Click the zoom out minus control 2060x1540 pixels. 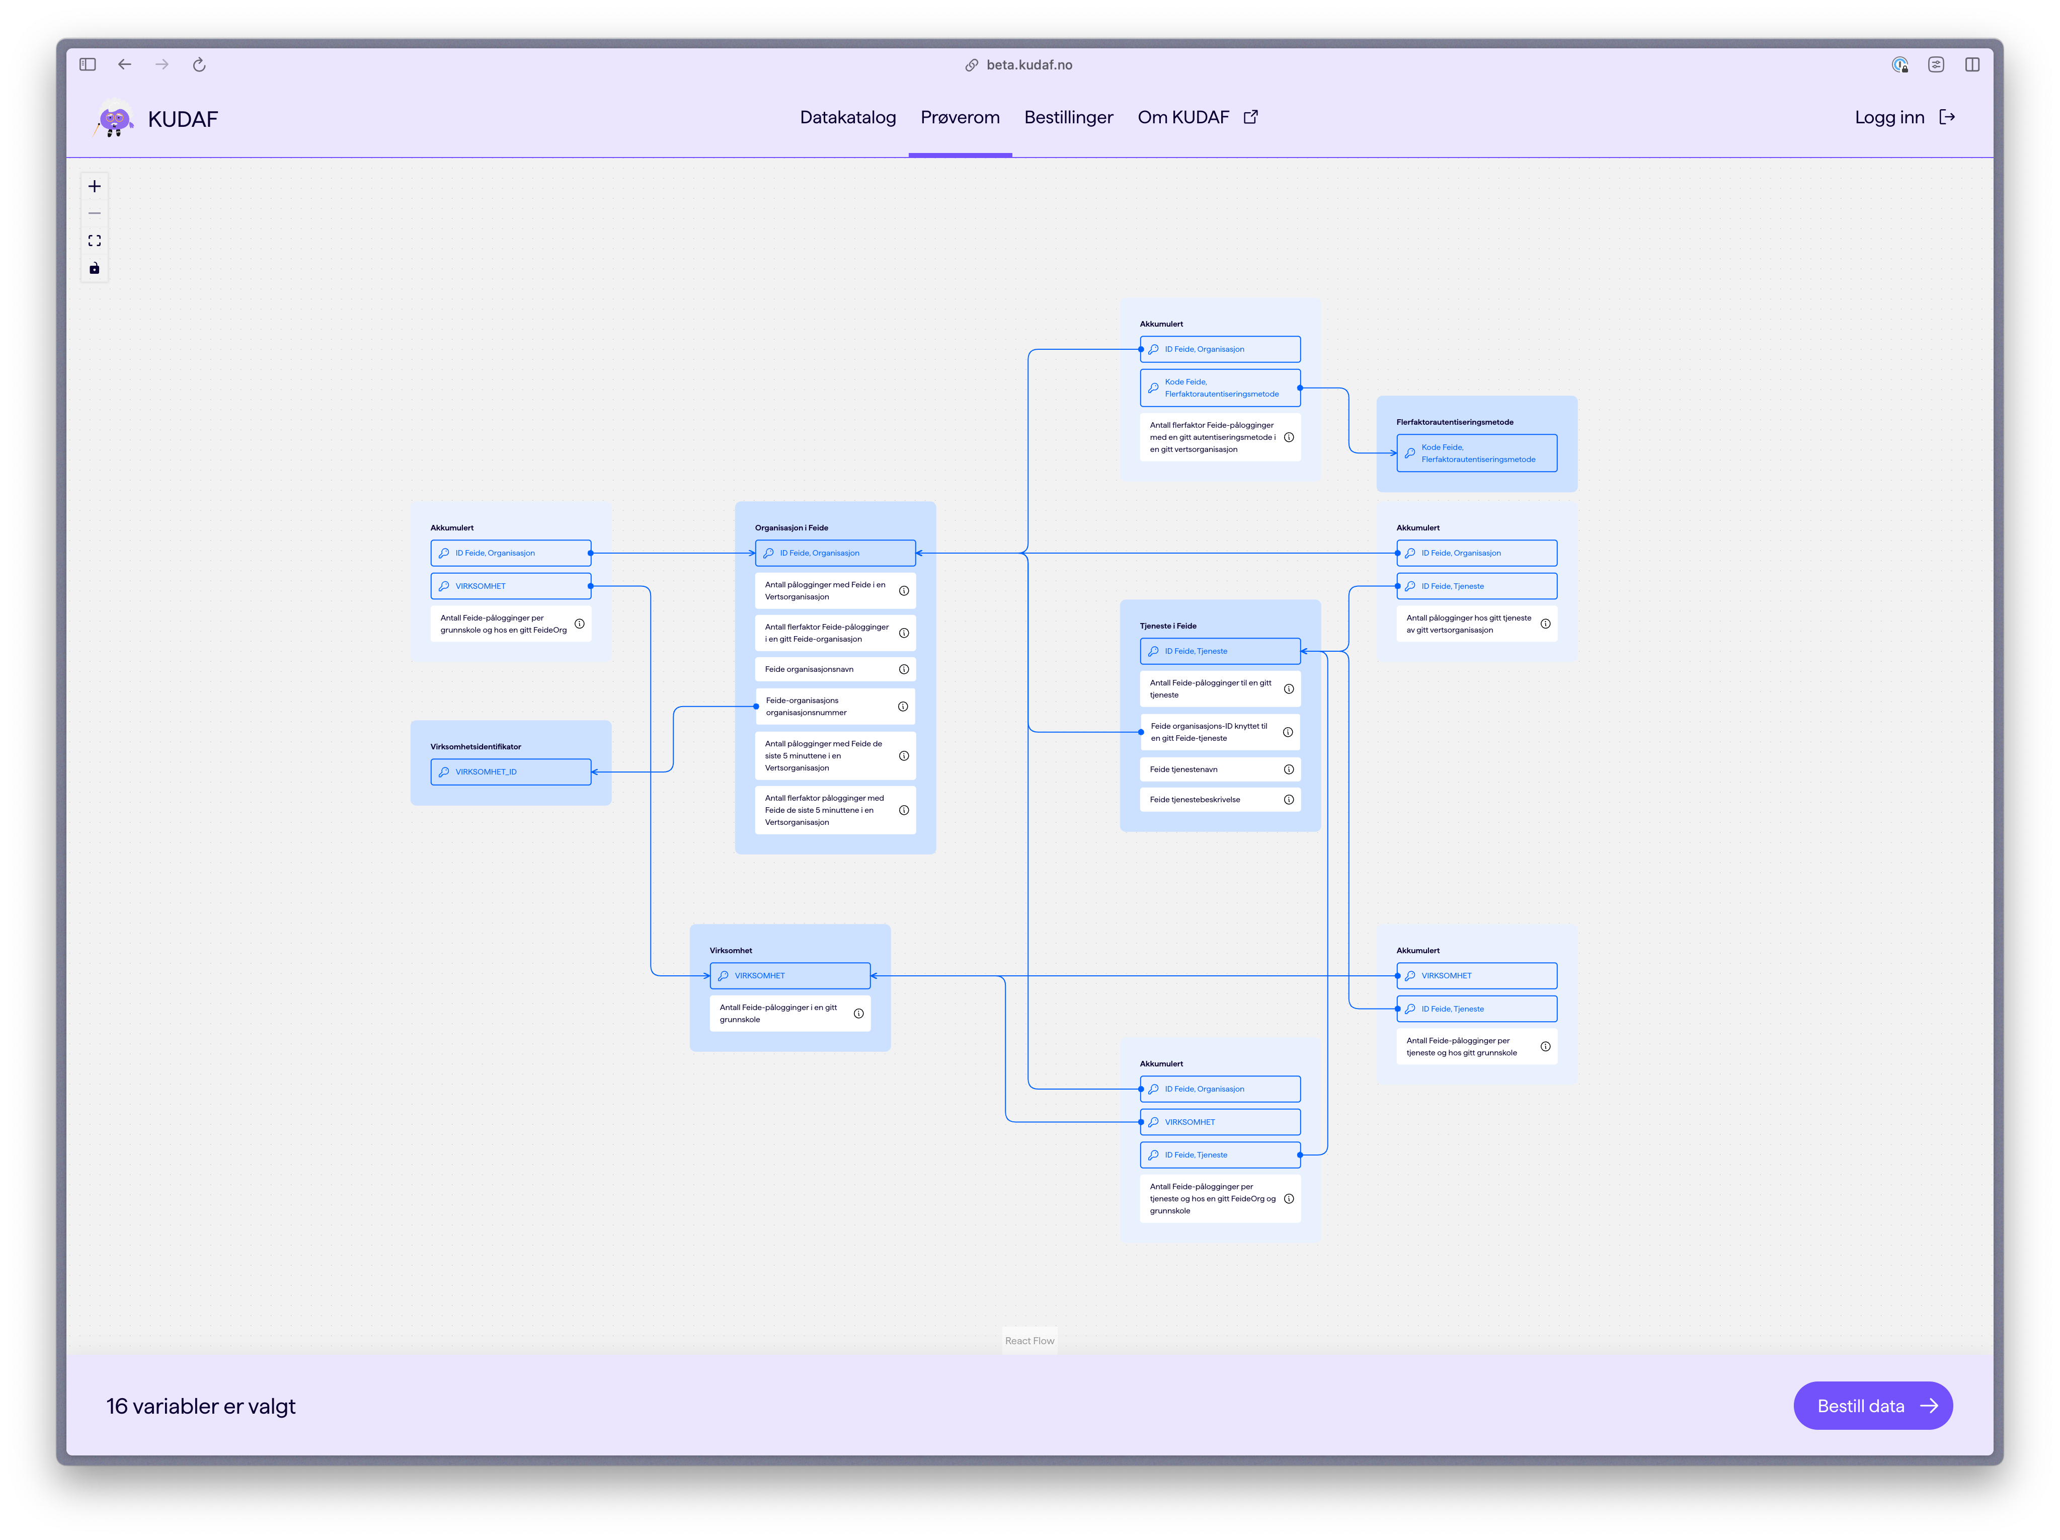coord(94,213)
